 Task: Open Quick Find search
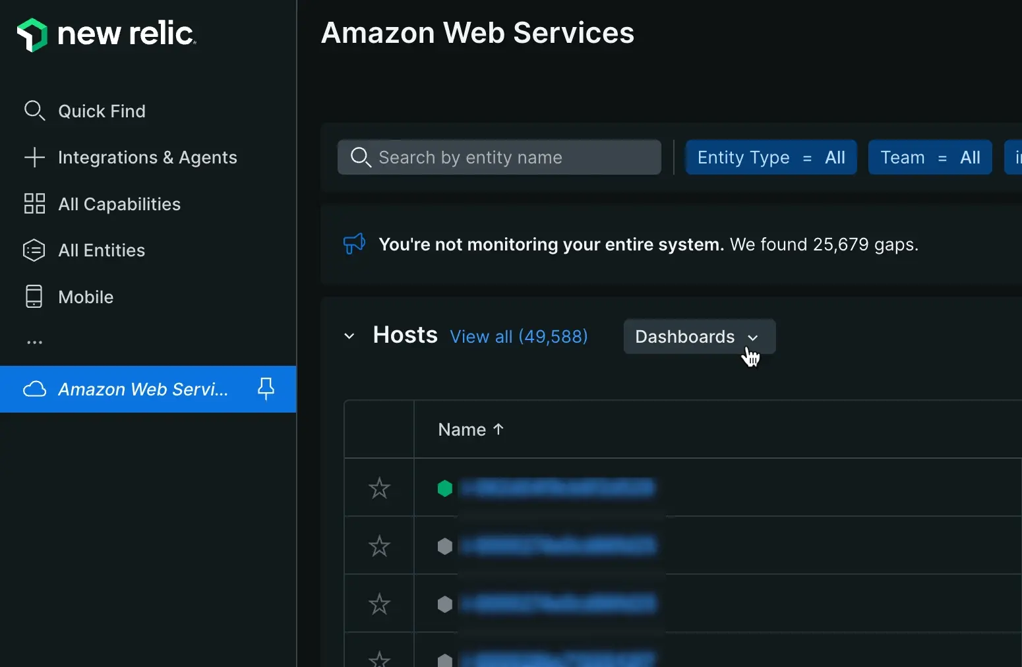(x=101, y=111)
